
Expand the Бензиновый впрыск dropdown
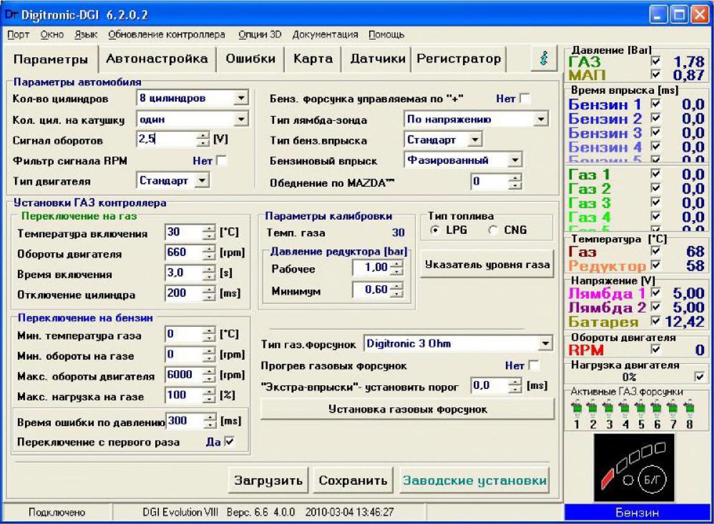click(514, 160)
